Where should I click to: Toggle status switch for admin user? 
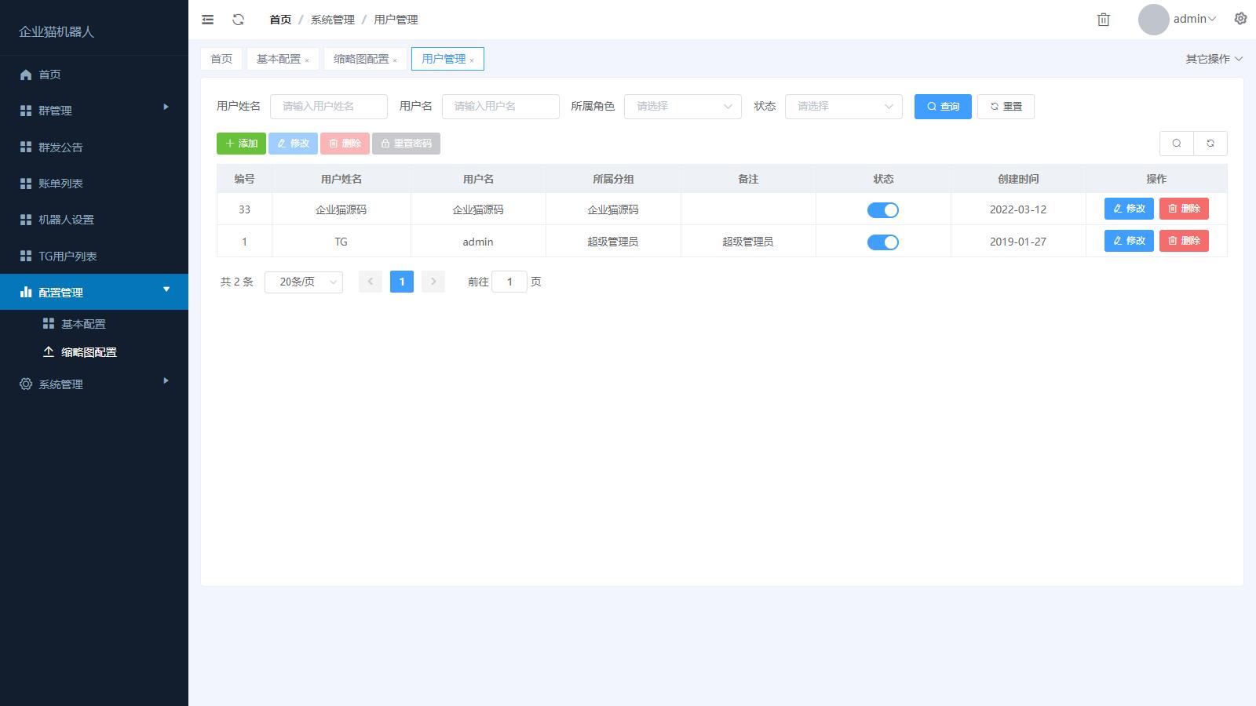point(882,242)
